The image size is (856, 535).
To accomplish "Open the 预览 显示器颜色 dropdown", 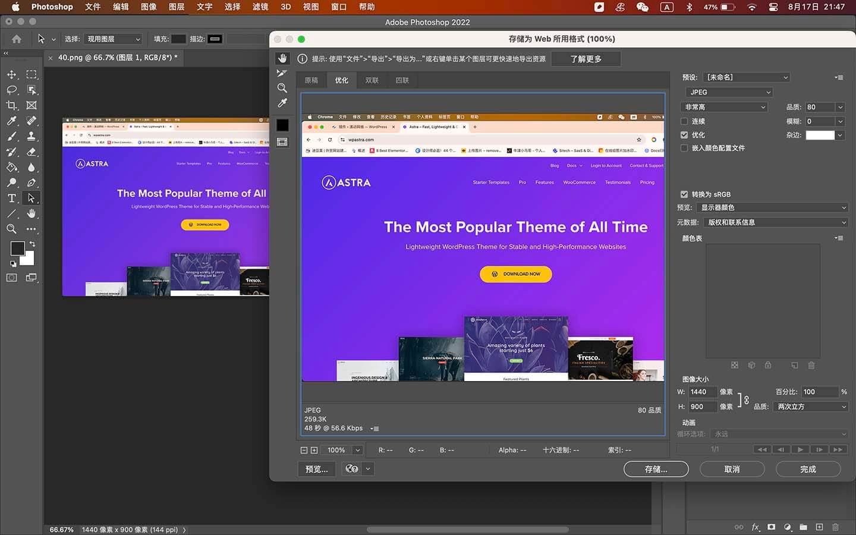I will (772, 207).
